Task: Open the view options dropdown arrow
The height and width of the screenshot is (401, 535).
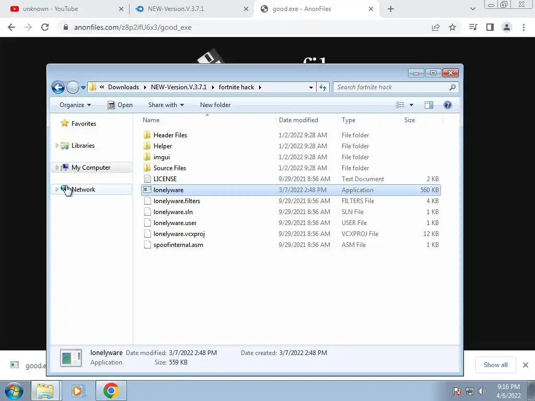Action: [x=412, y=105]
